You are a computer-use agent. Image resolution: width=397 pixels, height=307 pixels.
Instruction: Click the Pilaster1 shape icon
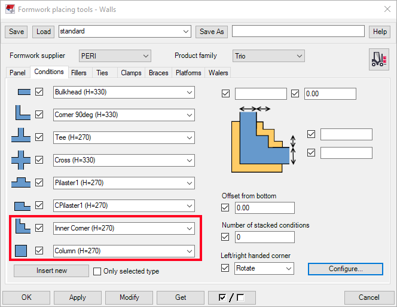(21, 183)
